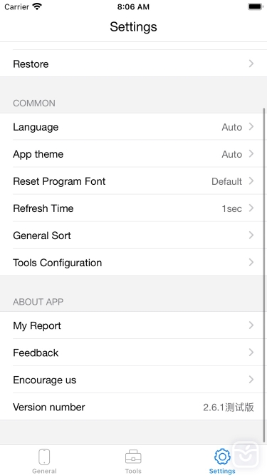Change Reset Program Font Default value
The image size is (267, 476).
pyautogui.click(x=226, y=181)
